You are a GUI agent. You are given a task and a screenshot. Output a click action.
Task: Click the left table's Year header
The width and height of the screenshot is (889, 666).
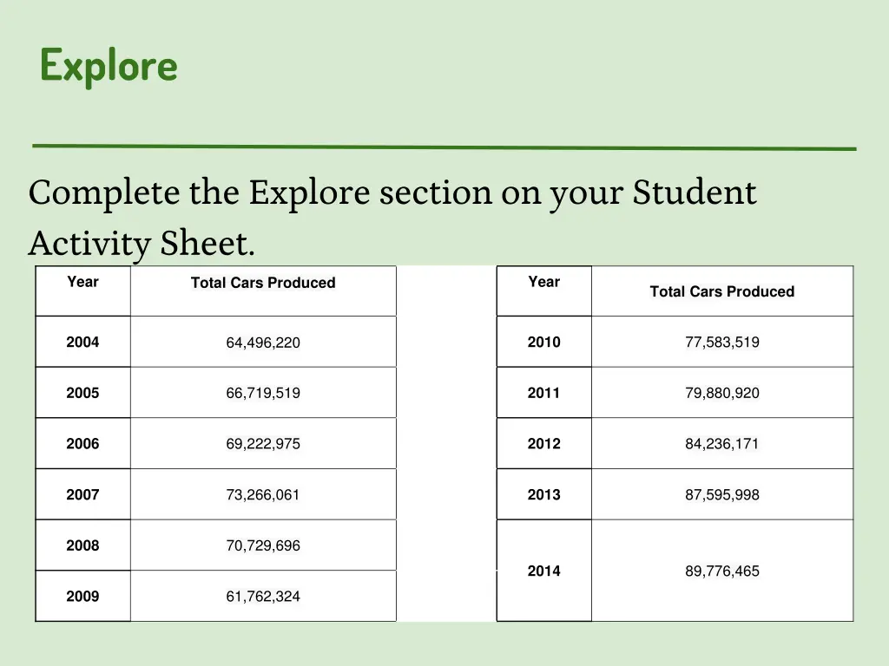click(82, 291)
